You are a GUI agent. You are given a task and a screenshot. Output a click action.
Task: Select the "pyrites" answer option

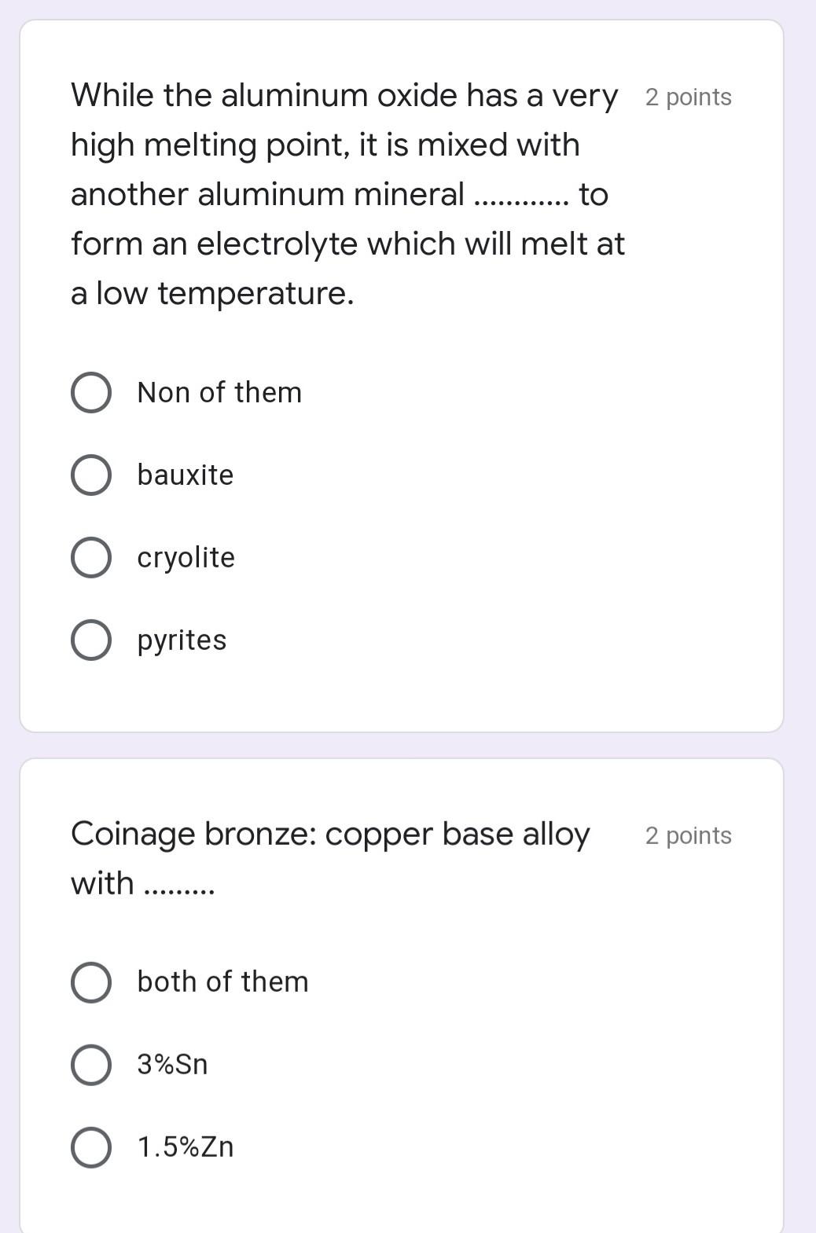181,640
